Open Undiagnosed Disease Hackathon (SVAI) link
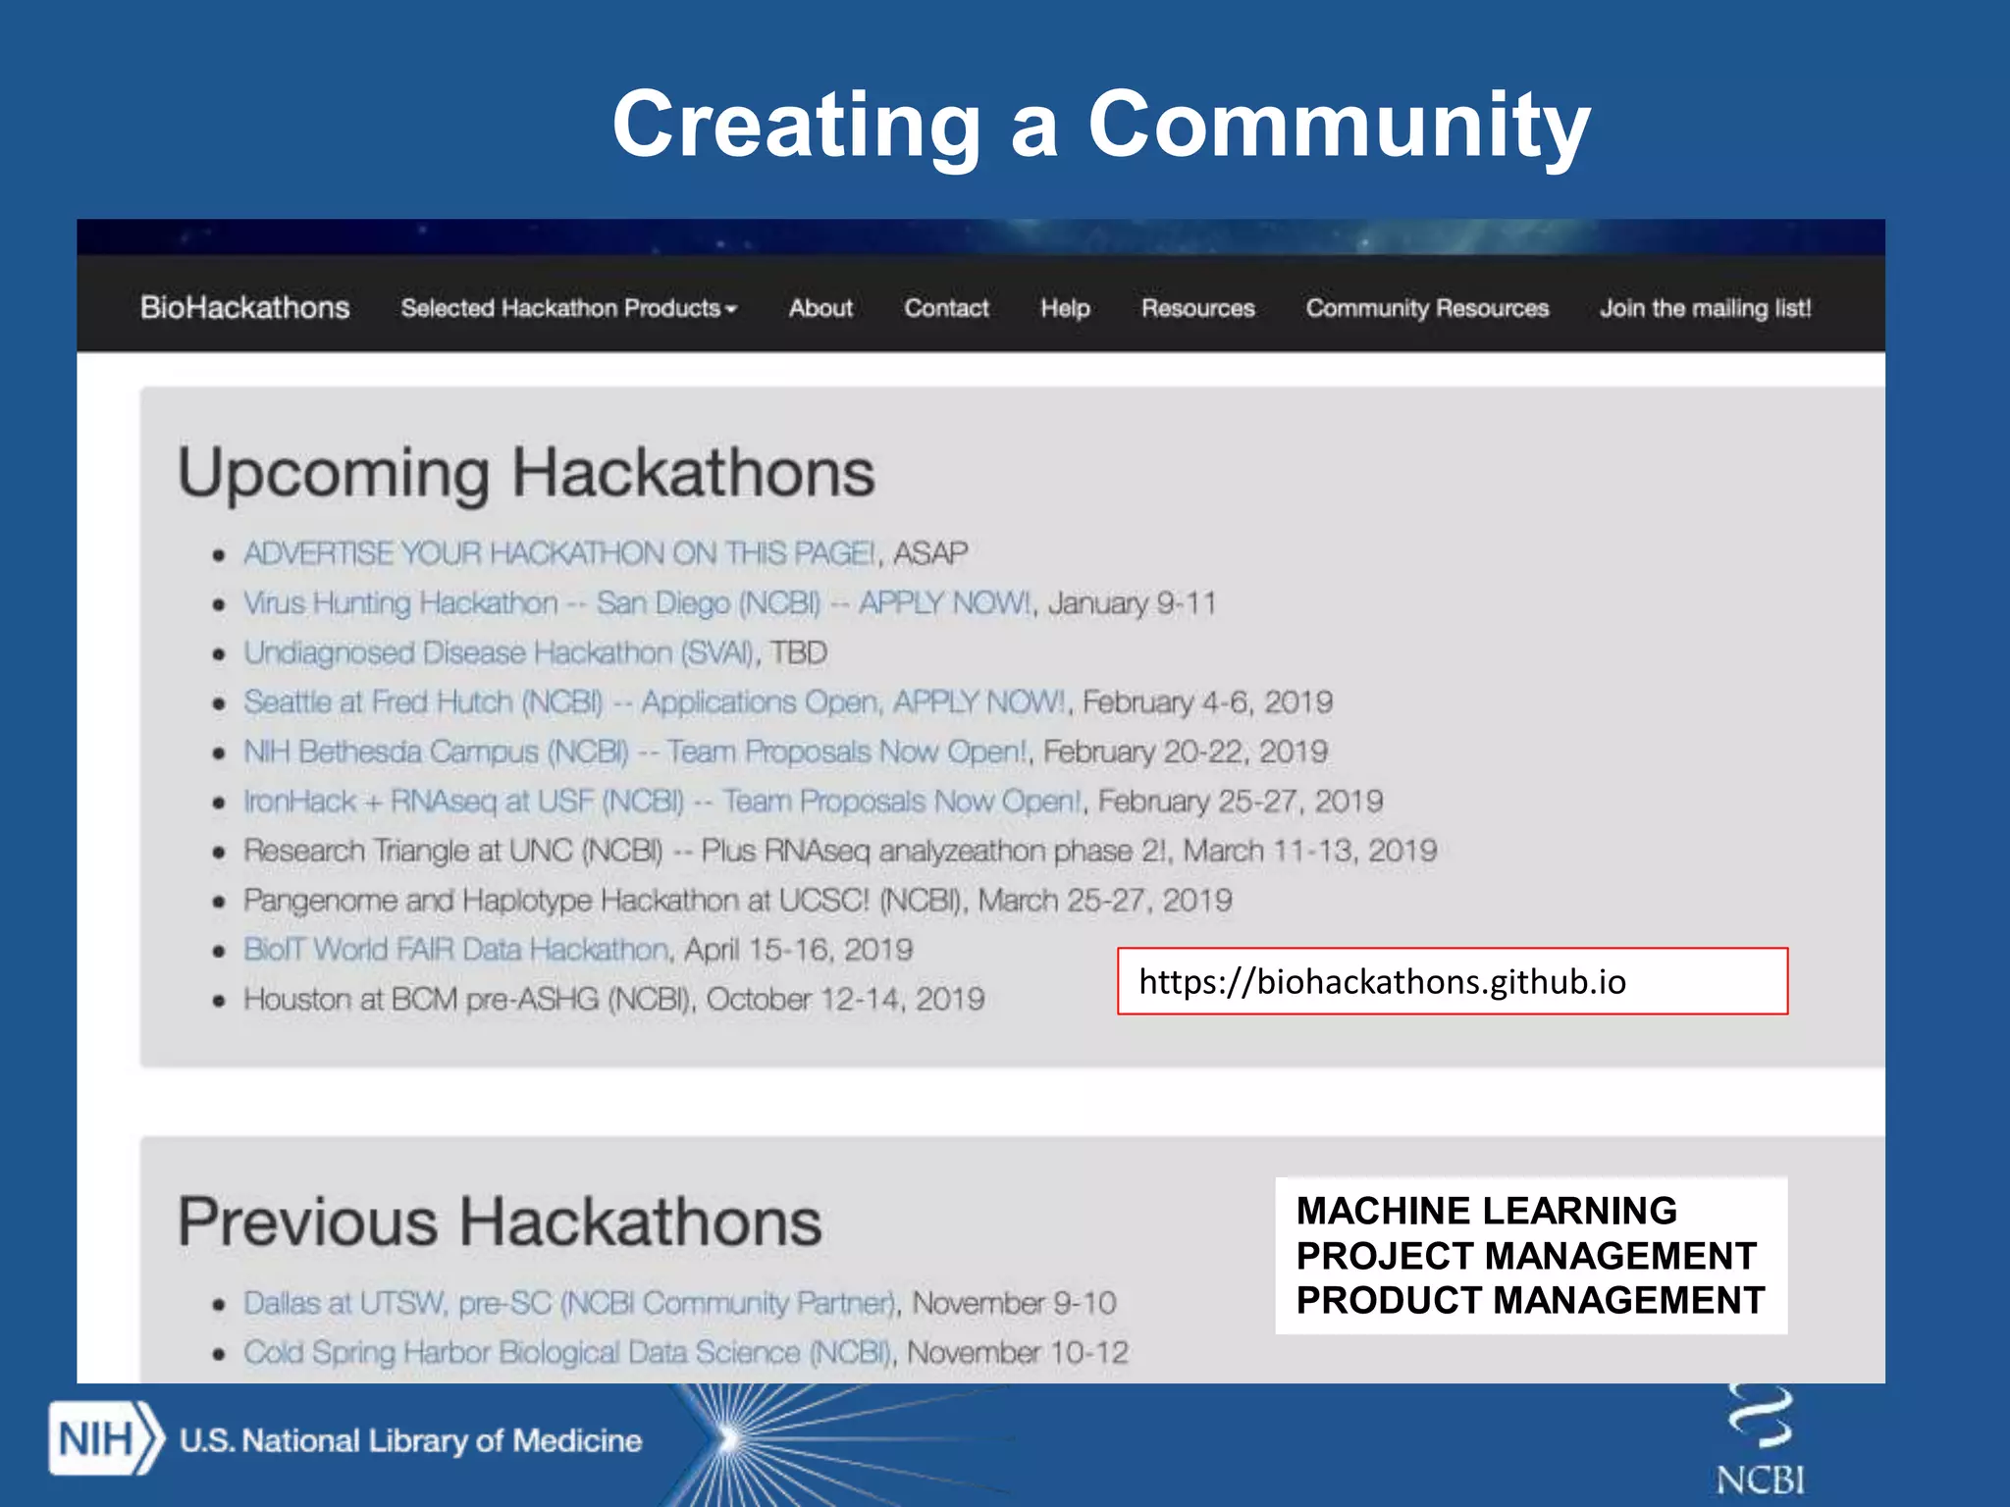Image resolution: width=2010 pixels, height=1507 pixels. tap(498, 652)
